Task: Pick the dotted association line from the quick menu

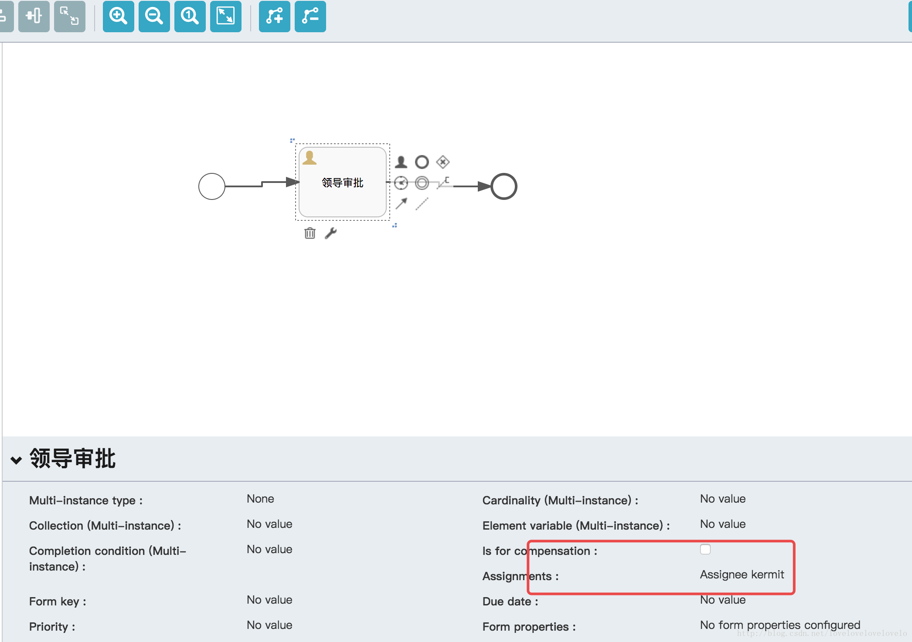Action: (x=422, y=203)
